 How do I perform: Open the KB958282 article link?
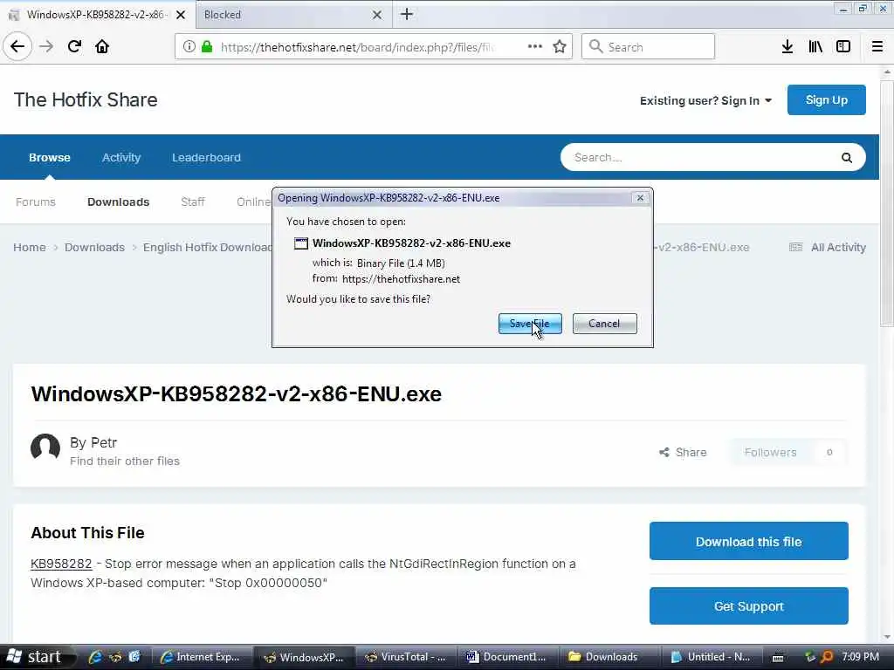coord(61,564)
